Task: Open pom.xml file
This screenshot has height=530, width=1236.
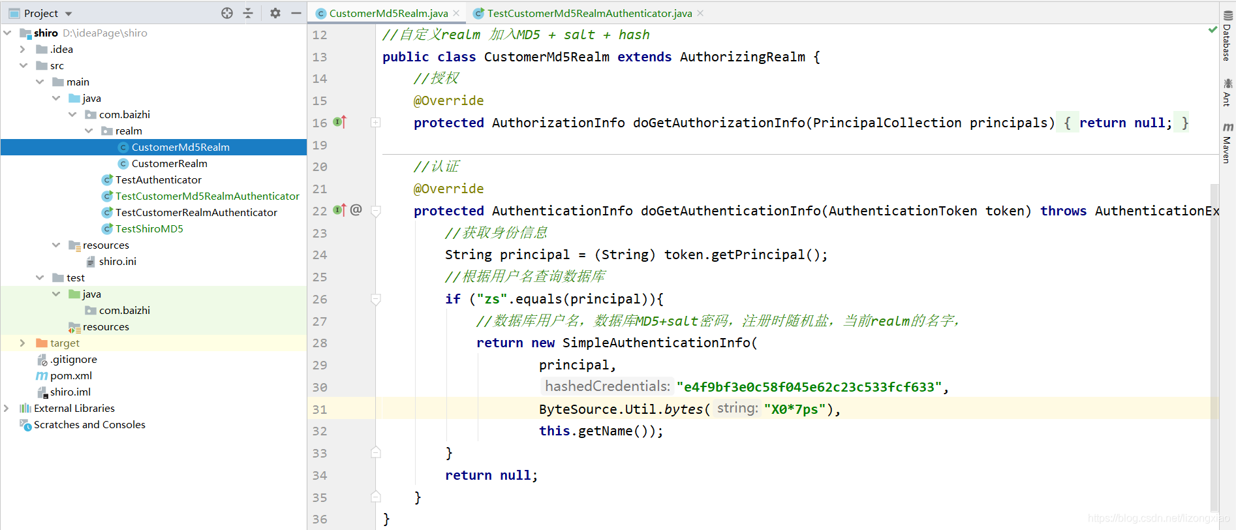Action: point(70,375)
